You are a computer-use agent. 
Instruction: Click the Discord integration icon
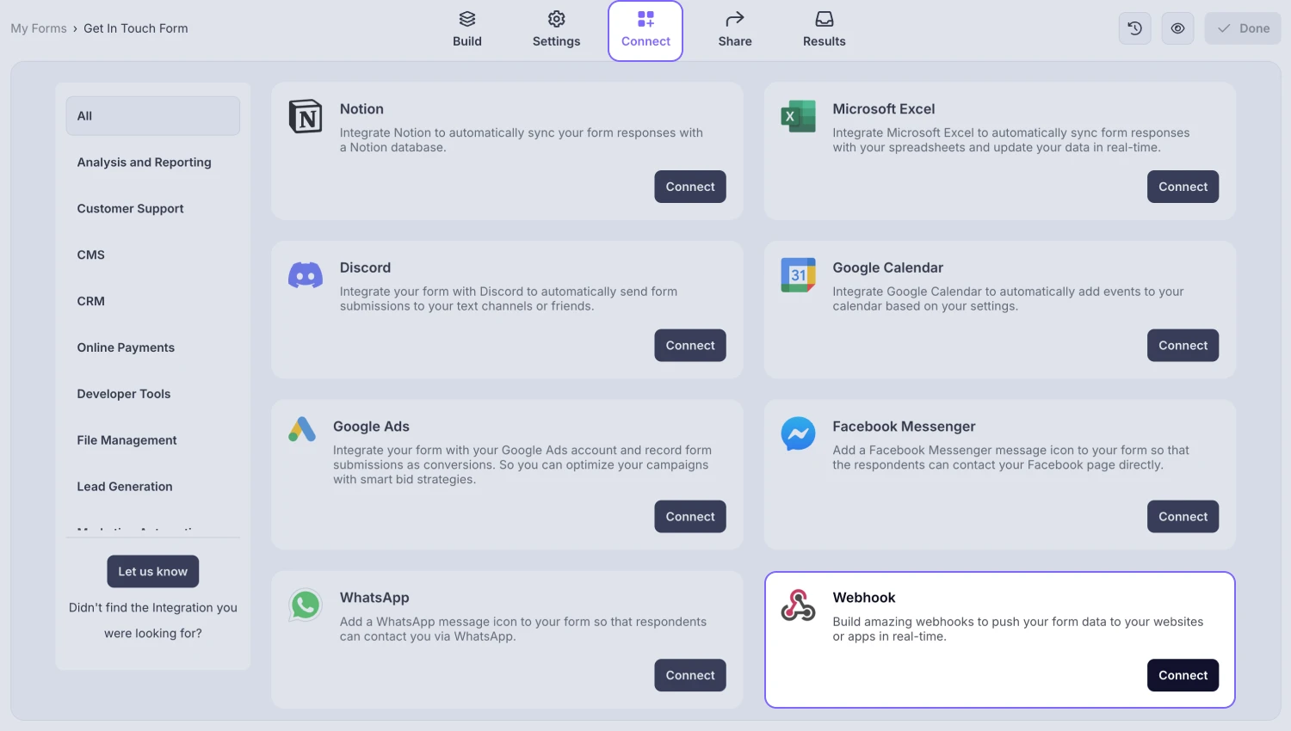point(306,275)
